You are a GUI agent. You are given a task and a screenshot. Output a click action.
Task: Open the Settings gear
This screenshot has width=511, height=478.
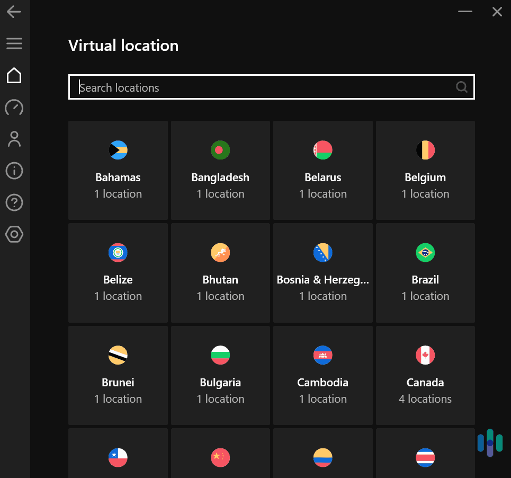14,234
